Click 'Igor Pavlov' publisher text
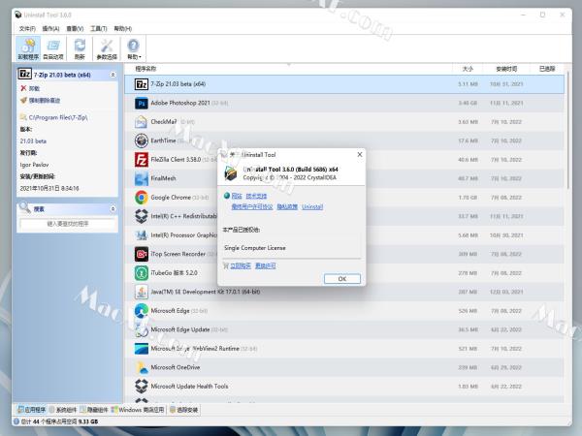Viewport: 582px width, 436px height. [x=34, y=165]
